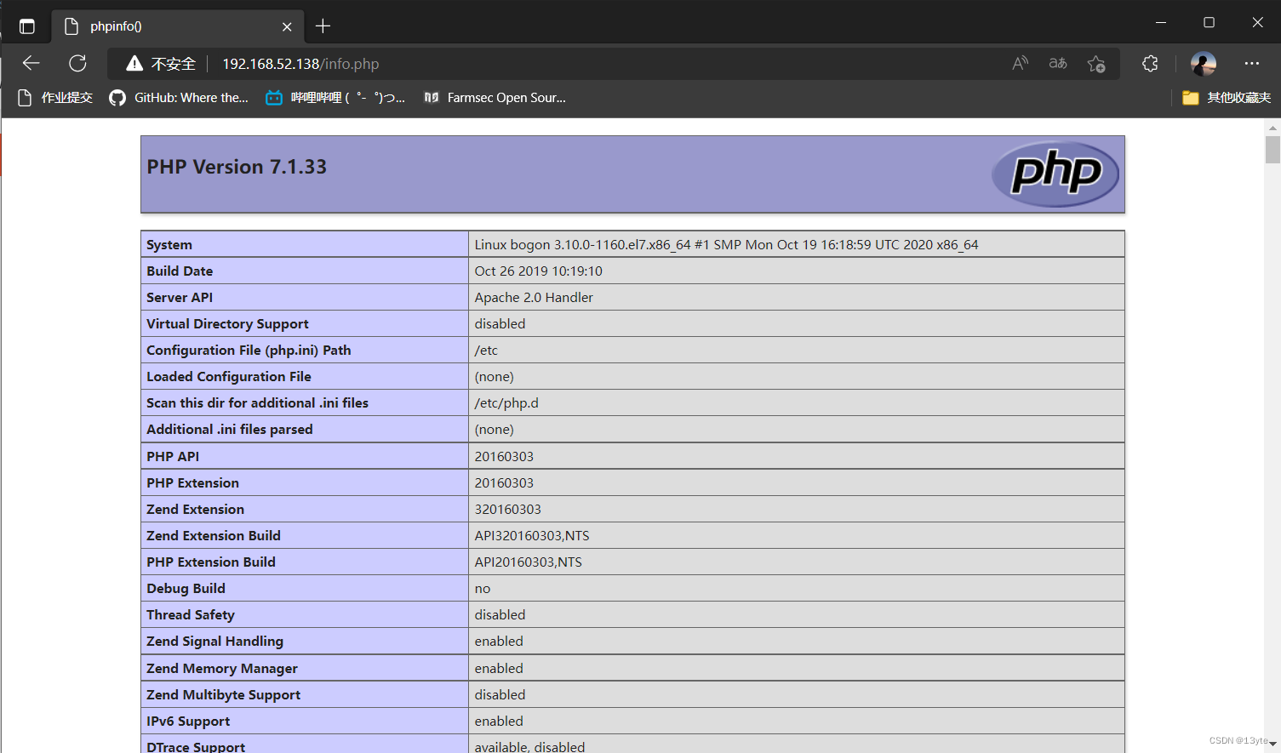Click Additional .ini files parsed label
Screen dimensions: 1281x753
pyautogui.click(x=230, y=429)
